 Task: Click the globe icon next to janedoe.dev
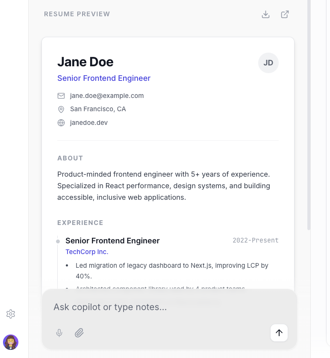[x=61, y=123]
